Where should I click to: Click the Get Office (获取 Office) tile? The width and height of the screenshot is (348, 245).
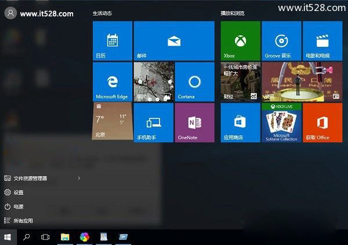pos(322,122)
